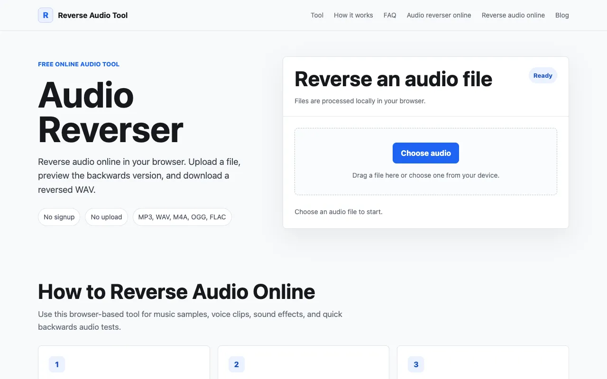Screen dimensions: 607x379
Task: Click the How to Reverse Audio Online heading
Action: 176,292
